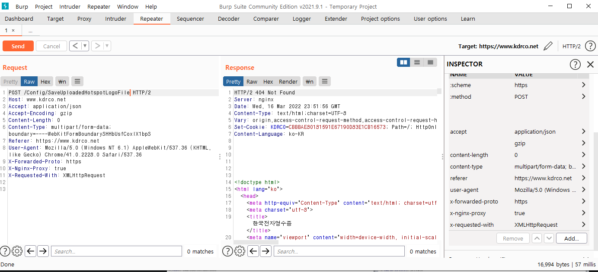Focus the request search field
The width and height of the screenshot is (598, 272).
pos(116,251)
